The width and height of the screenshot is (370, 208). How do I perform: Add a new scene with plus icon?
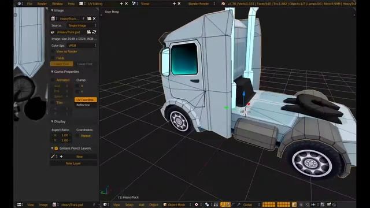[174, 3]
